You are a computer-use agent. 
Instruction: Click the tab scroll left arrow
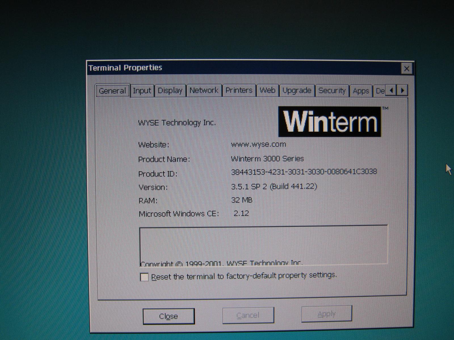[391, 91]
